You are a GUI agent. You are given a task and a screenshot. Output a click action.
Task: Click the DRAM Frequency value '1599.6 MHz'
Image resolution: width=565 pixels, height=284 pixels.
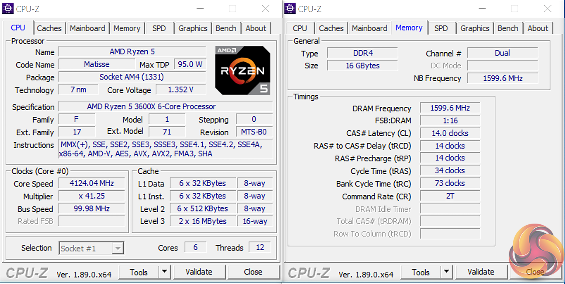450,108
